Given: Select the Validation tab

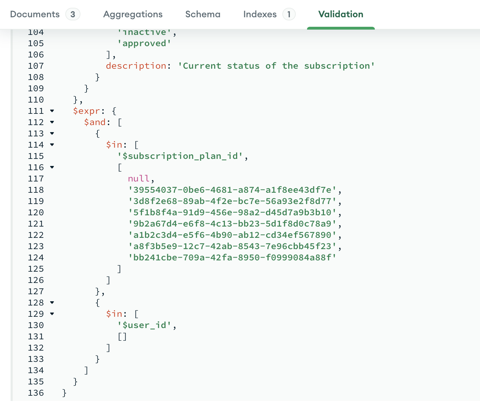Looking at the screenshot, I should [341, 14].
